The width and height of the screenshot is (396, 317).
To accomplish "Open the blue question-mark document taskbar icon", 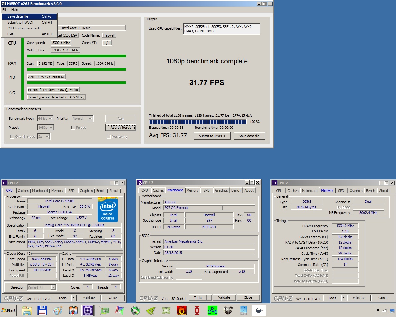I will (243, 310).
